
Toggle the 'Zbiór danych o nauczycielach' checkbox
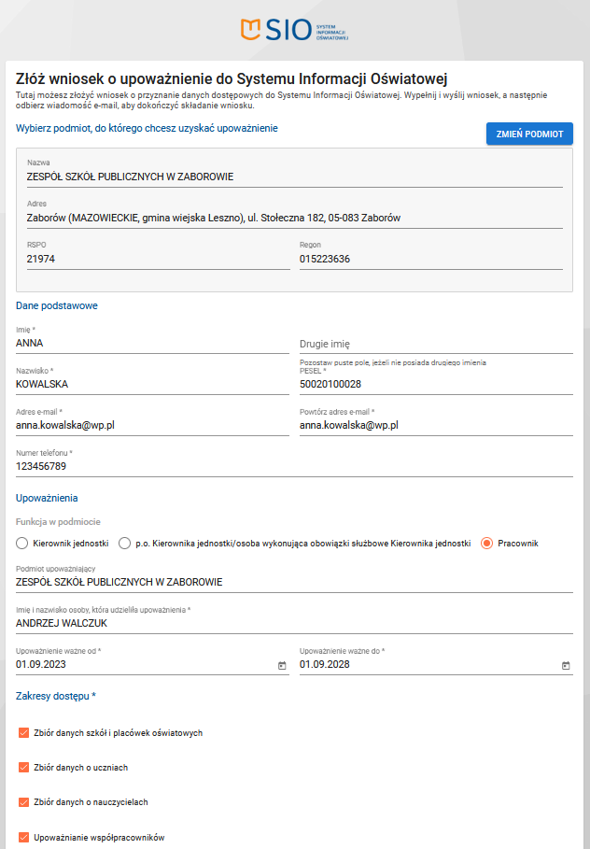(24, 801)
